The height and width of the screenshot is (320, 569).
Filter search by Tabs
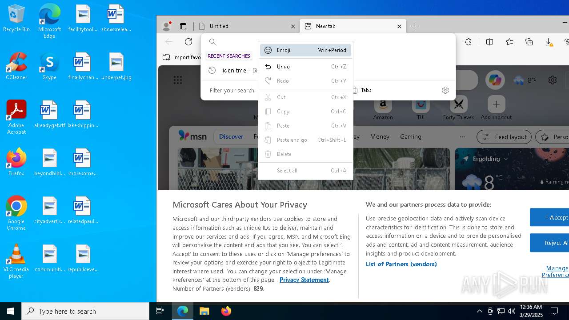[x=362, y=90]
